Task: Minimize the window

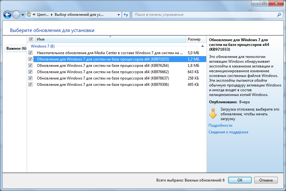Action: (256, 3)
